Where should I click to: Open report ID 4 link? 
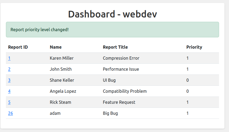(x=9, y=91)
